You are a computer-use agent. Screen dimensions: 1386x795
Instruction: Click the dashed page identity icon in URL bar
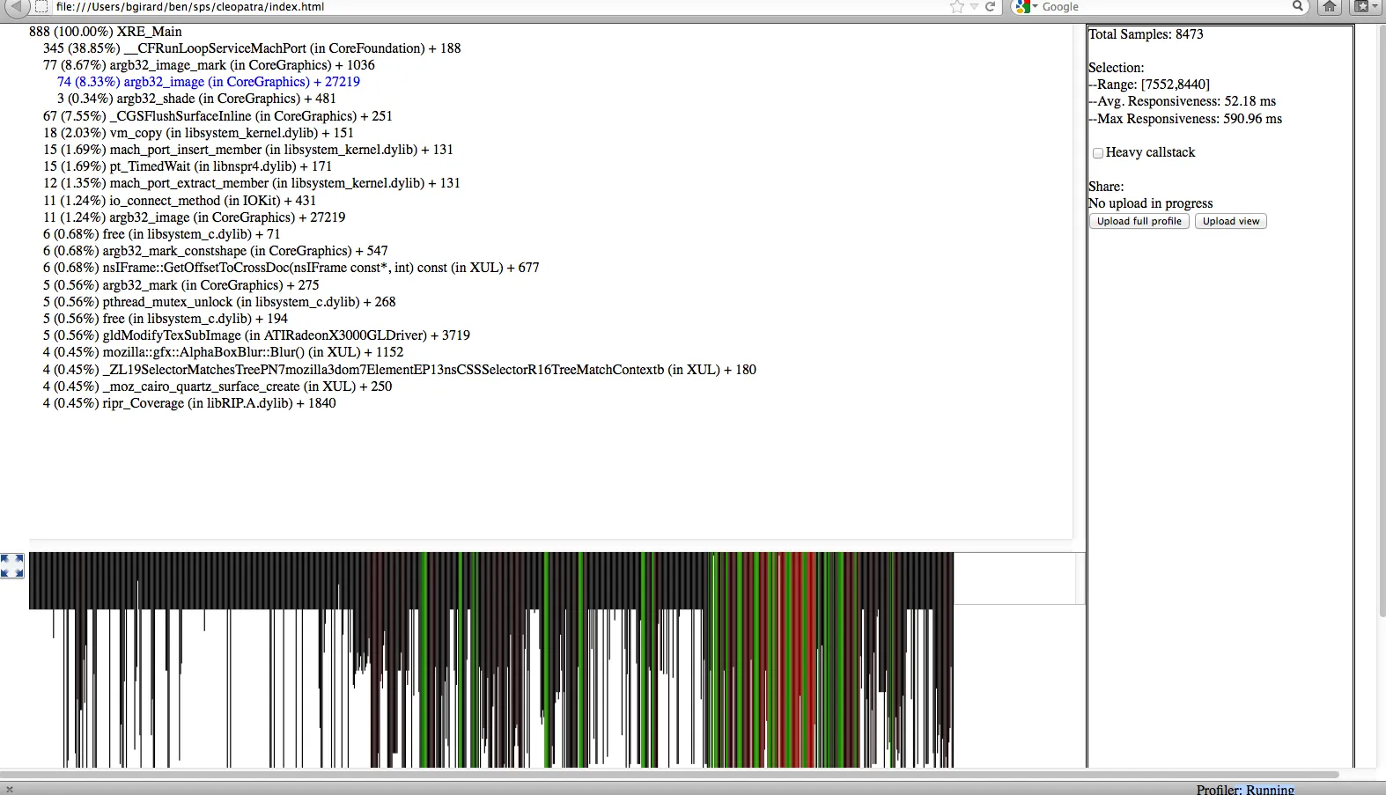41,7
